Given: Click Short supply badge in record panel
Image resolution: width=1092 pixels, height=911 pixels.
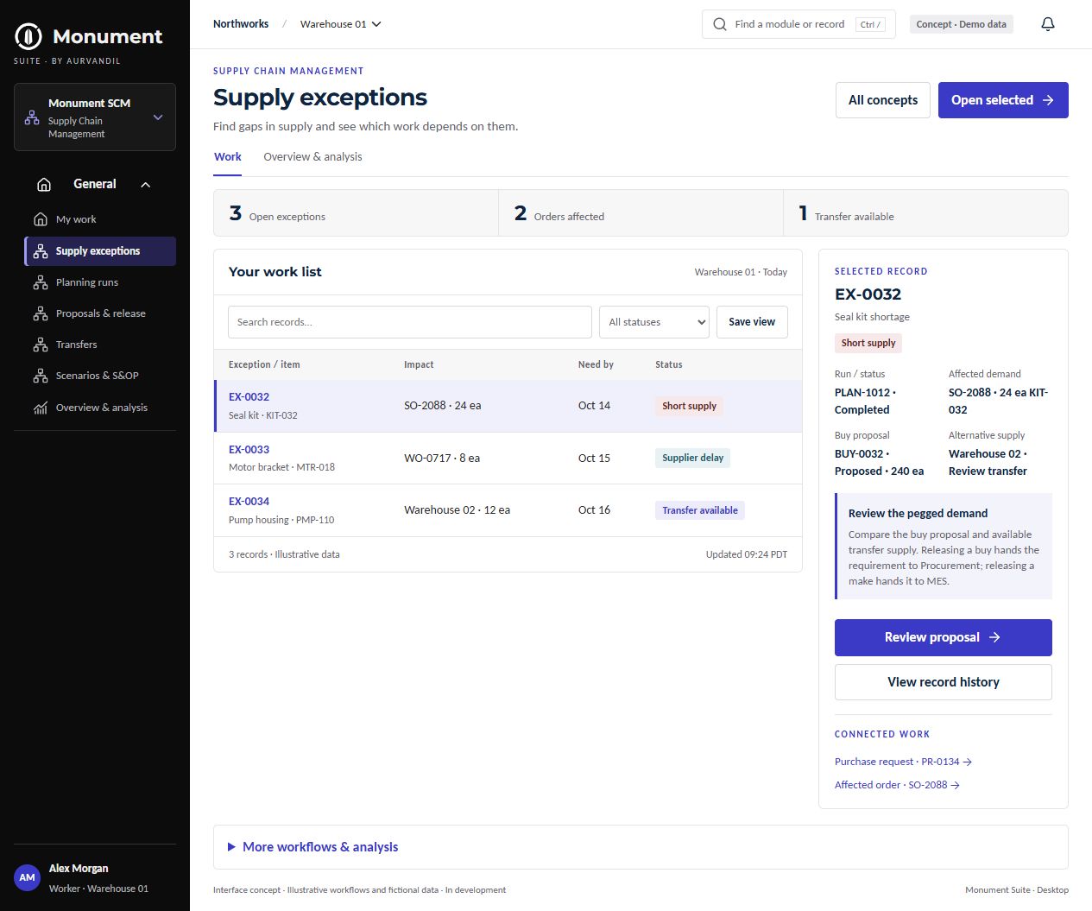Looking at the screenshot, I should [x=868, y=343].
